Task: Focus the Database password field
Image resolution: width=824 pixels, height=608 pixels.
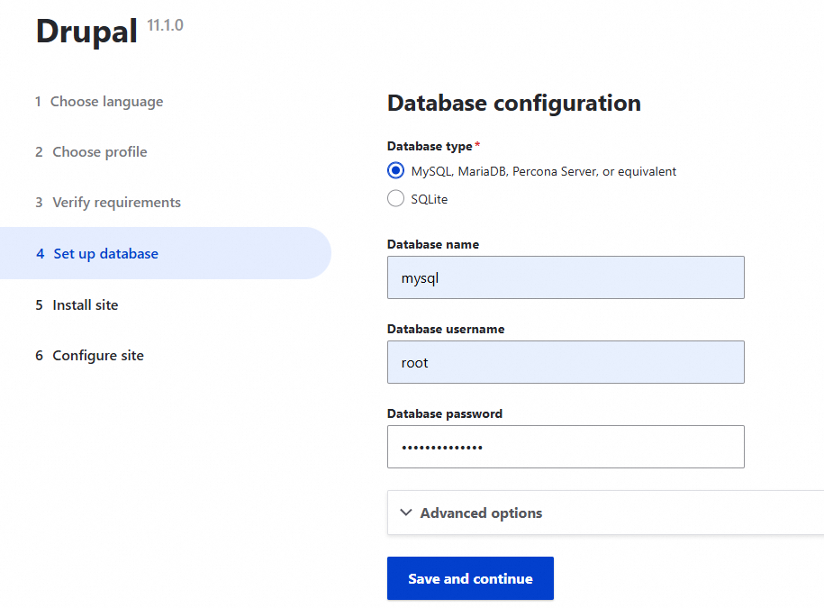Action: tap(566, 447)
